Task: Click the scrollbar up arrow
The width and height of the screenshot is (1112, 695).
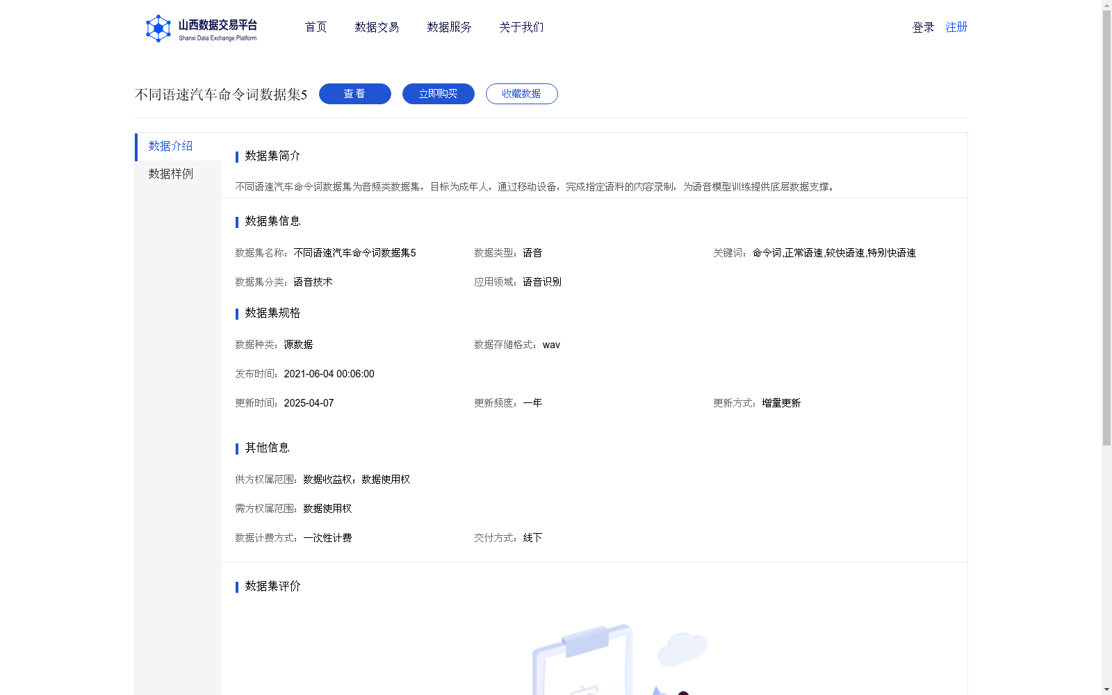Action: pyautogui.click(x=1106, y=5)
